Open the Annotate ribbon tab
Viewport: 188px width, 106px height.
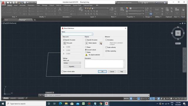click(x=22, y=5)
